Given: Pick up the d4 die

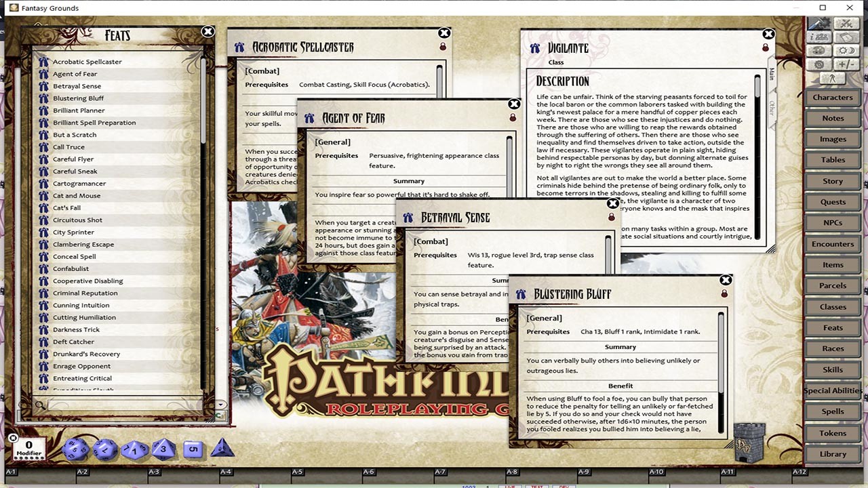Looking at the screenshot, I should pos(222,448).
